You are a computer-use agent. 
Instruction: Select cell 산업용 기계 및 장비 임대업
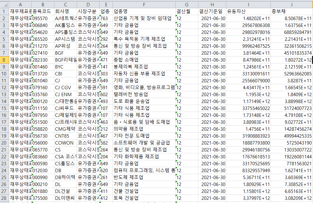tap(144, 18)
